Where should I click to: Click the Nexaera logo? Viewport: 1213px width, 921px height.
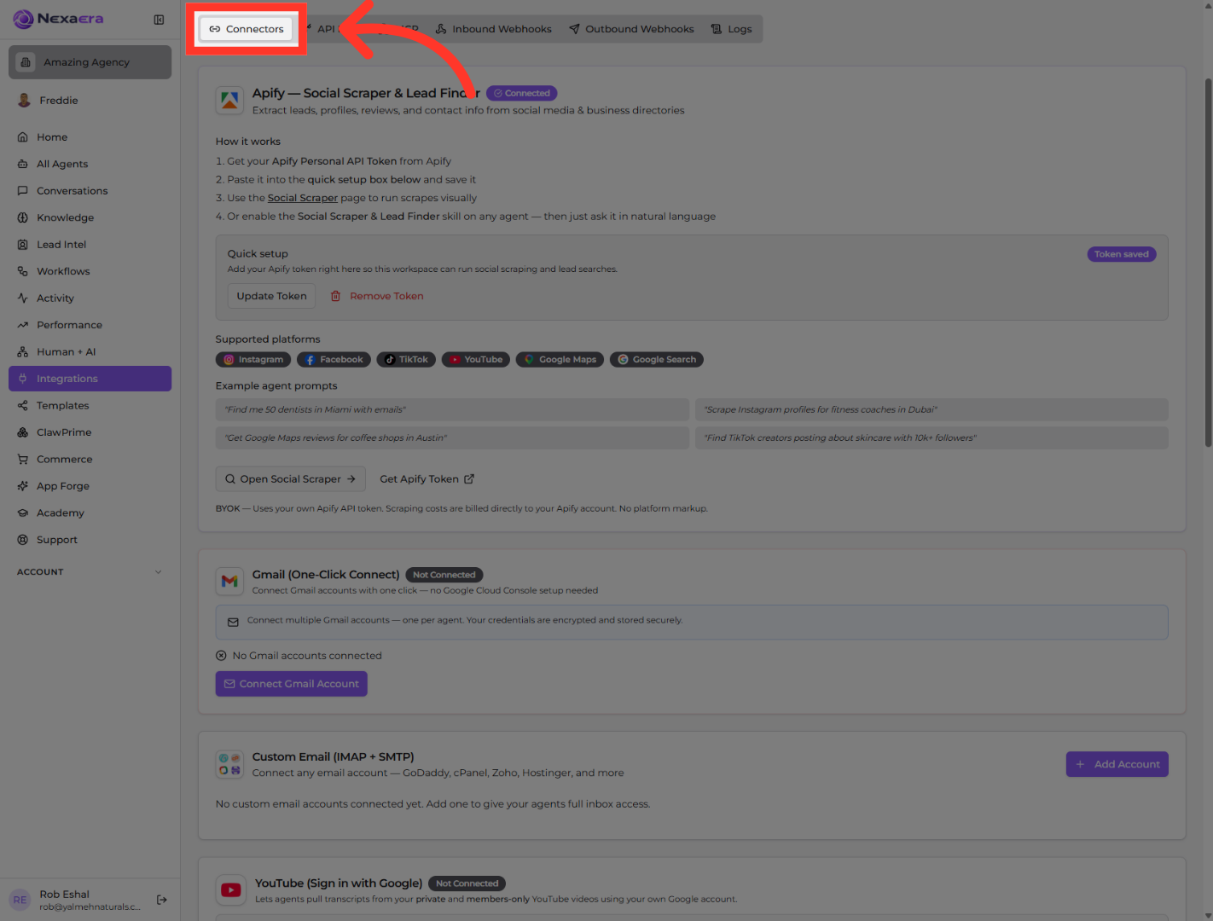[x=58, y=19]
